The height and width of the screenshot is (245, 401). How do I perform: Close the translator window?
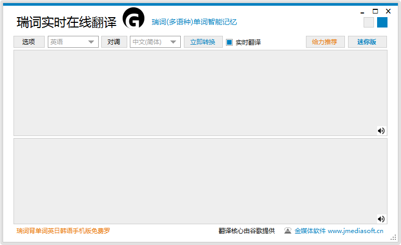tap(388, 11)
